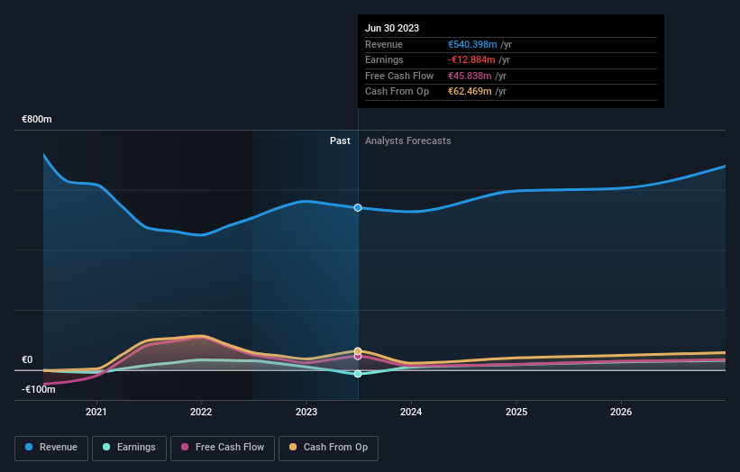Click the 2025 x-axis label
The image size is (740, 472).
coord(516,413)
